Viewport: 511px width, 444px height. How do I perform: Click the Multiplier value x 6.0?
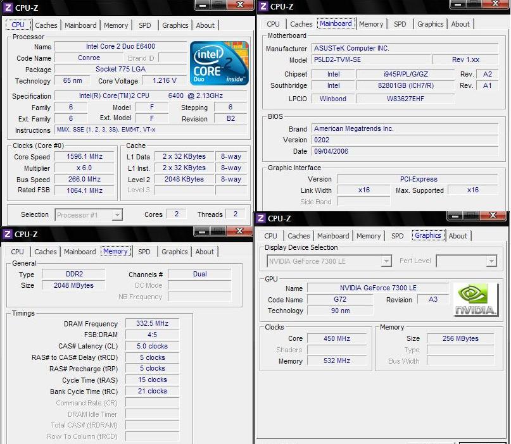point(84,168)
